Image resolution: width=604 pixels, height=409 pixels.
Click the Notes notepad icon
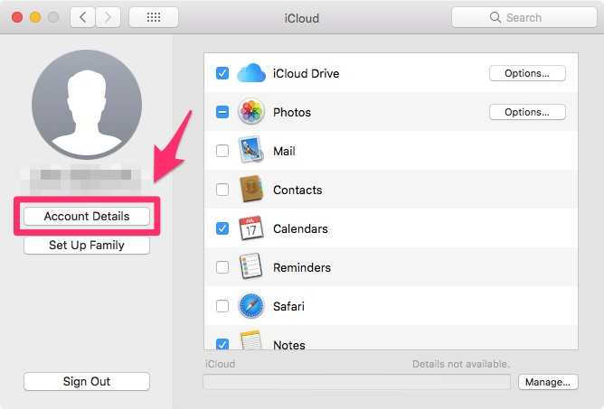tap(251, 339)
